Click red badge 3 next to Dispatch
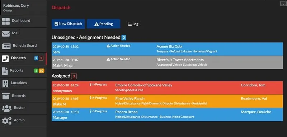This screenshot has width=287, height=137. pyautogui.click(x=41, y=58)
